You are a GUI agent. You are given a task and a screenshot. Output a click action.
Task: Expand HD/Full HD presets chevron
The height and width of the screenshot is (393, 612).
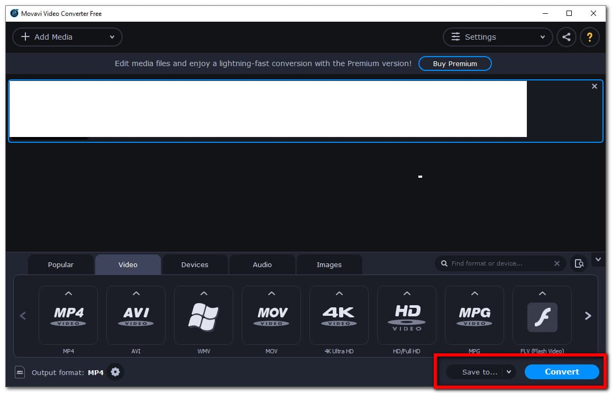point(407,294)
